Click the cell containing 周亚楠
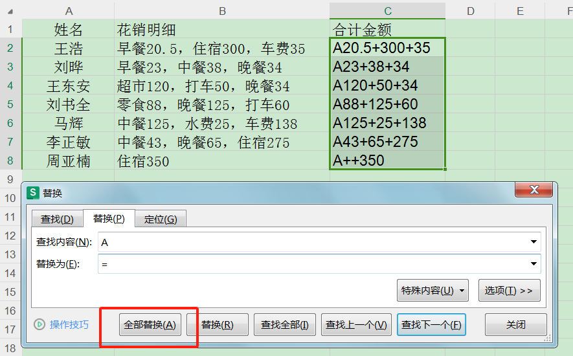Viewport: 573px width, 356px height. (69, 161)
